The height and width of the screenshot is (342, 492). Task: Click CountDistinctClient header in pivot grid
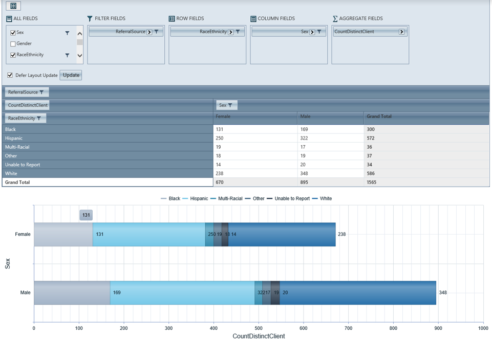[x=27, y=105]
